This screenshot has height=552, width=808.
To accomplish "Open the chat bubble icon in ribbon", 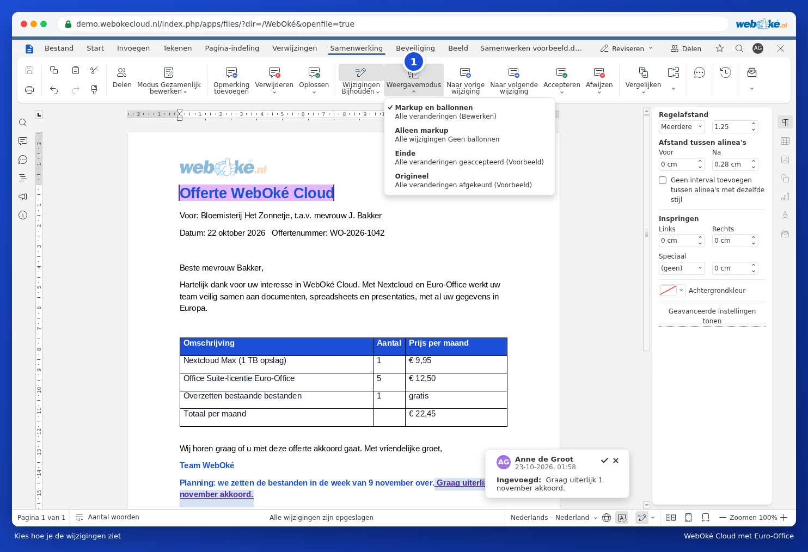I will tap(700, 72).
